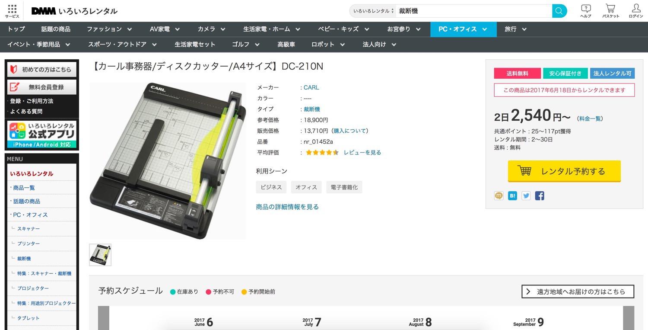Select the 話題の商品 nav tab
648x330 pixels.
pos(56,29)
